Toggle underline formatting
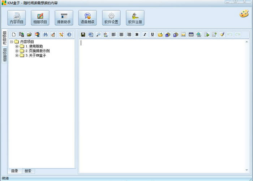The height and width of the screenshot is (181, 253). tap(153, 34)
